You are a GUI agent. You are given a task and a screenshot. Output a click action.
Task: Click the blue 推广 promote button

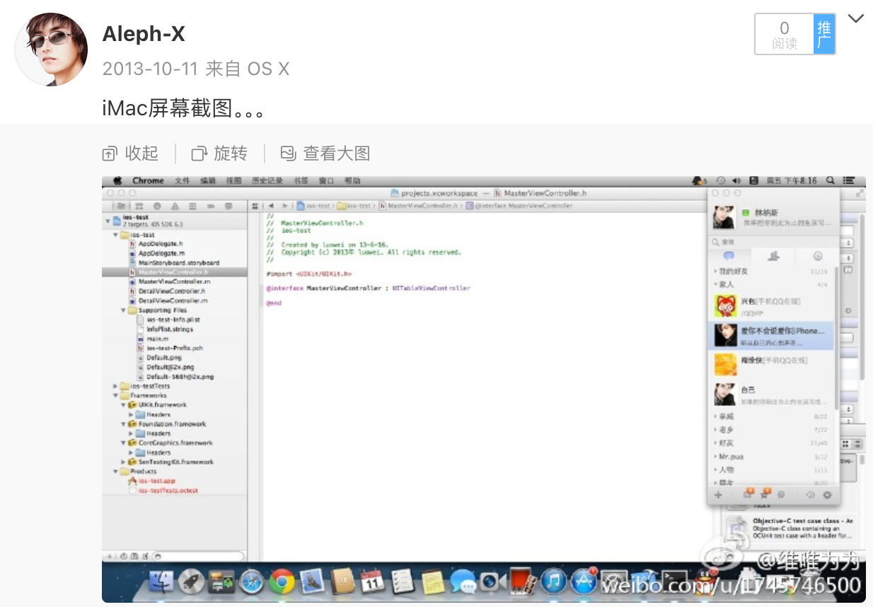tap(824, 34)
